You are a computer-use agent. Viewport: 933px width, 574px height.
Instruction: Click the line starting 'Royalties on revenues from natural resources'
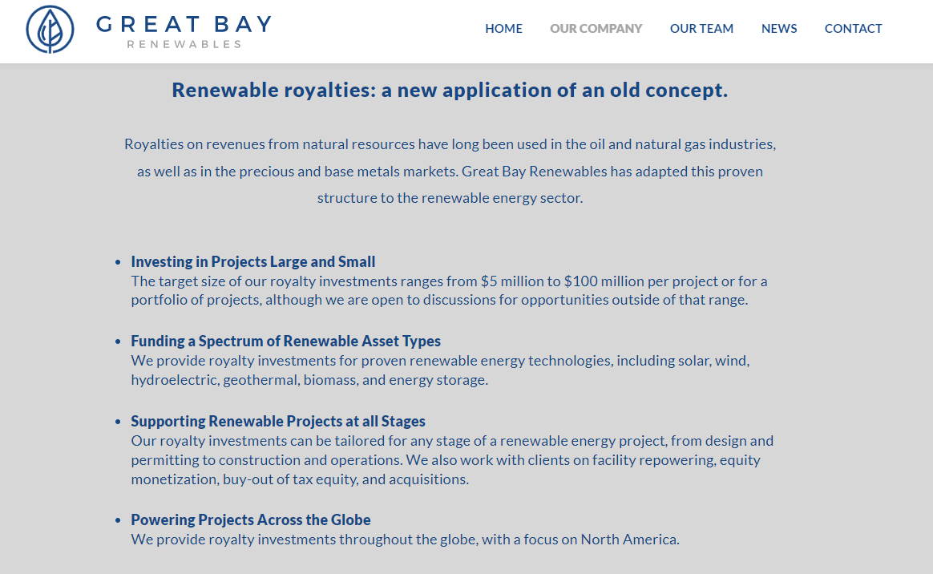click(450, 144)
